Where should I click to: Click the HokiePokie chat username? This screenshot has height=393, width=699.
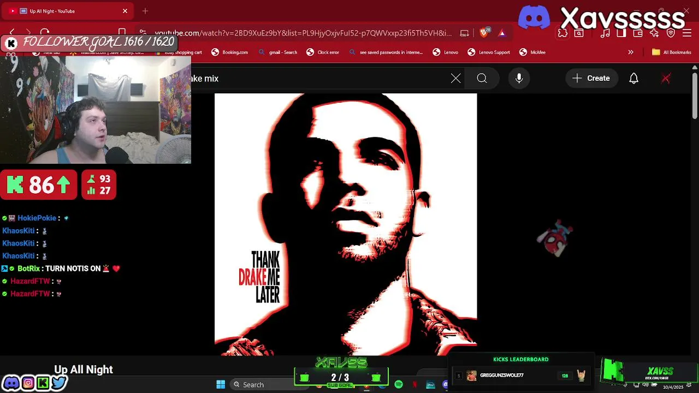click(37, 218)
